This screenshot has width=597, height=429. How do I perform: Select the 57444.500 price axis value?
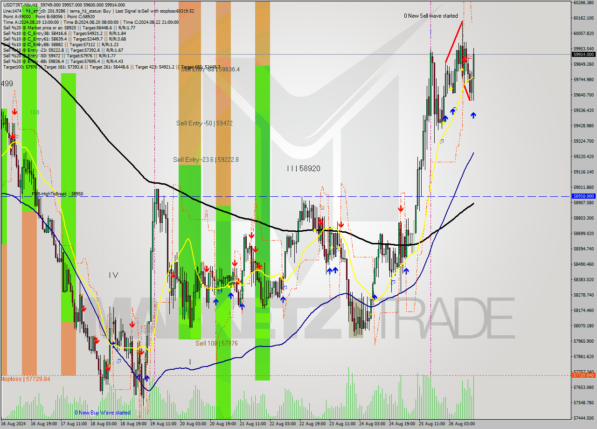[583, 418]
